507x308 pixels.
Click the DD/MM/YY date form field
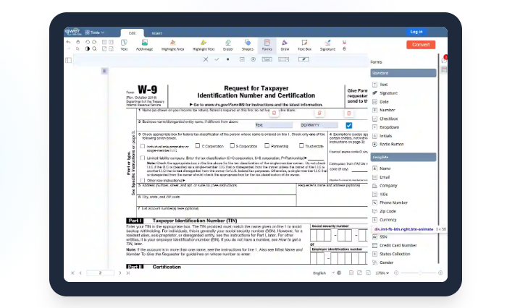(x=319, y=125)
